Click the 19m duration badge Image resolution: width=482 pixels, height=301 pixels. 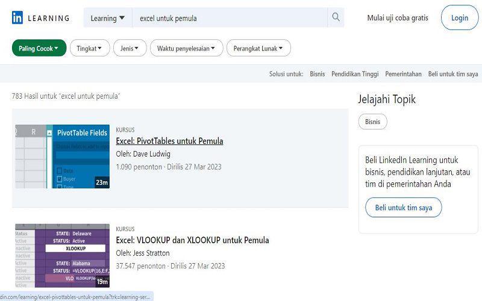coord(102,282)
